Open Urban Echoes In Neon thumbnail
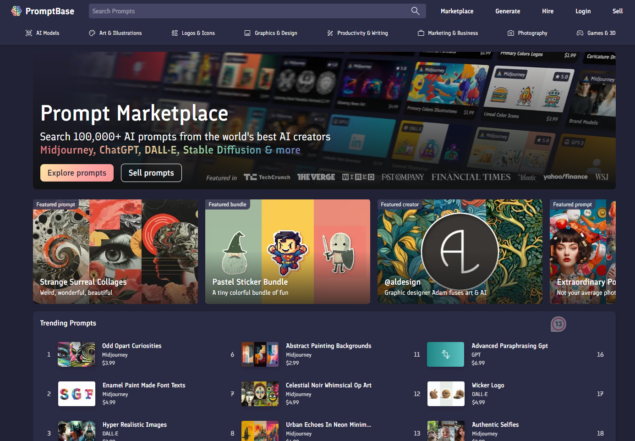Image resolution: width=635 pixels, height=441 pixels. (260, 431)
